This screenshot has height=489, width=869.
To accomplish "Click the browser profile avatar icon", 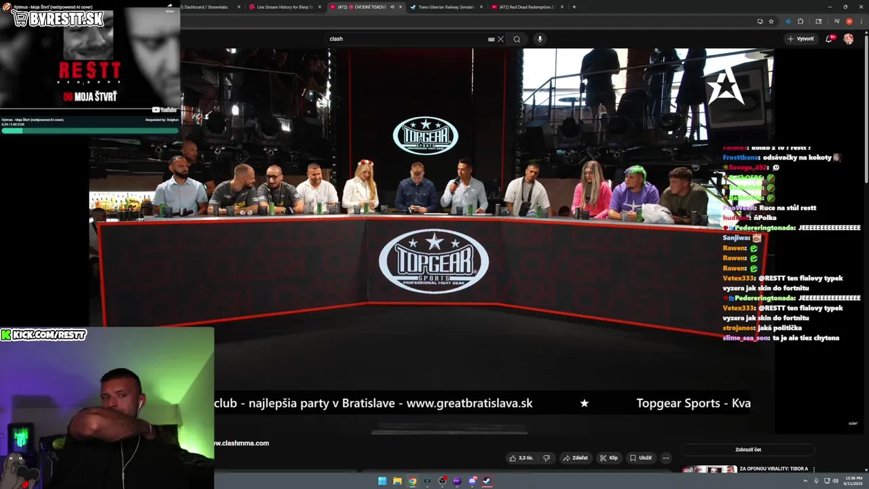I will click(x=849, y=21).
